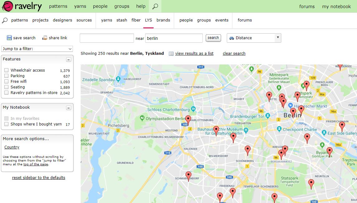
Task: Enable Wheelchair access filter
Action: tap(6, 70)
